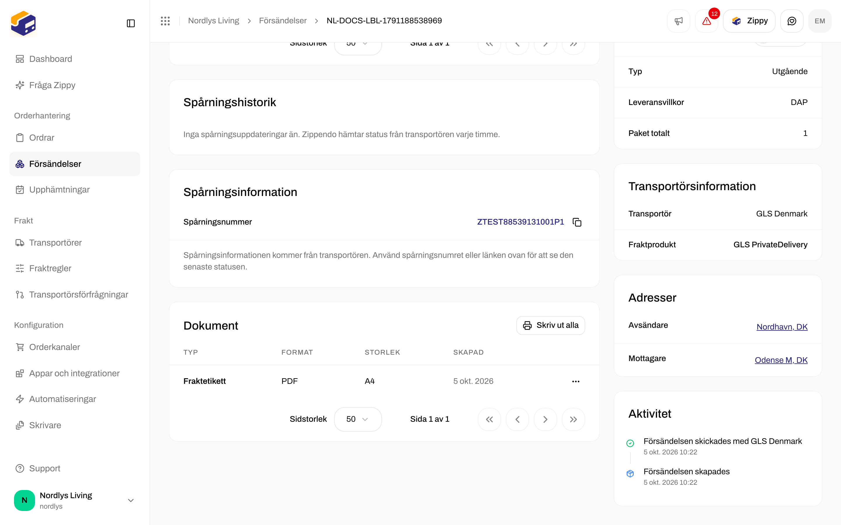This screenshot has width=841, height=525.
Task: Click the TYP column header
Action: 190,352
